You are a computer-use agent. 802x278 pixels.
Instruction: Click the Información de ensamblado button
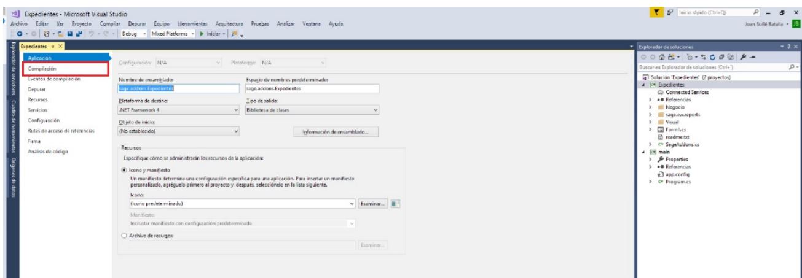(x=336, y=132)
